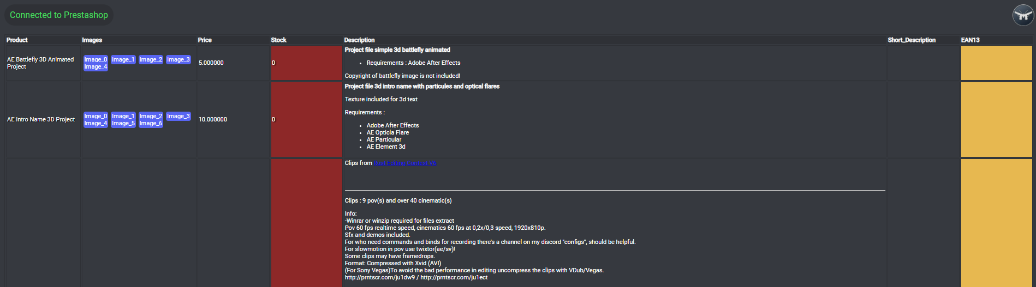The height and width of the screenshot is (287, 1036).
Task: Click the Short_Description column header
Action: [912, 40]
